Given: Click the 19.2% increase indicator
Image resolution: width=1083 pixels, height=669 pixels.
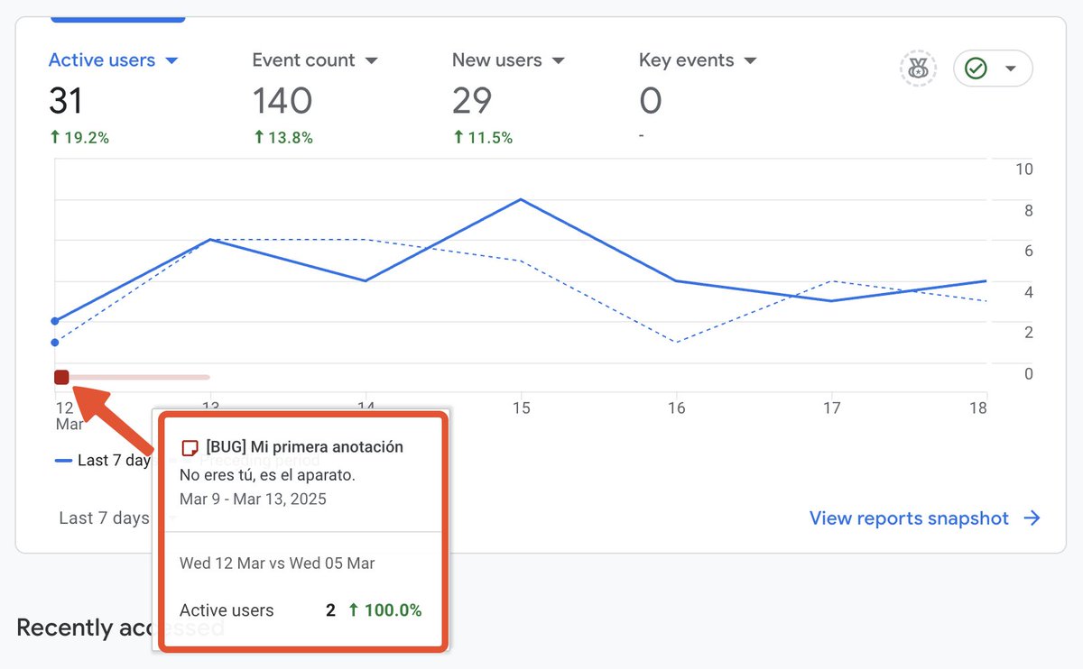Looking at the screenshot, I should [x=79, y=138].
